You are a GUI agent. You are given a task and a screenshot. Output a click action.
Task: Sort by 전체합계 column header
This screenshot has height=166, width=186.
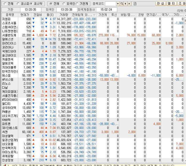click(x=78, y=15)
